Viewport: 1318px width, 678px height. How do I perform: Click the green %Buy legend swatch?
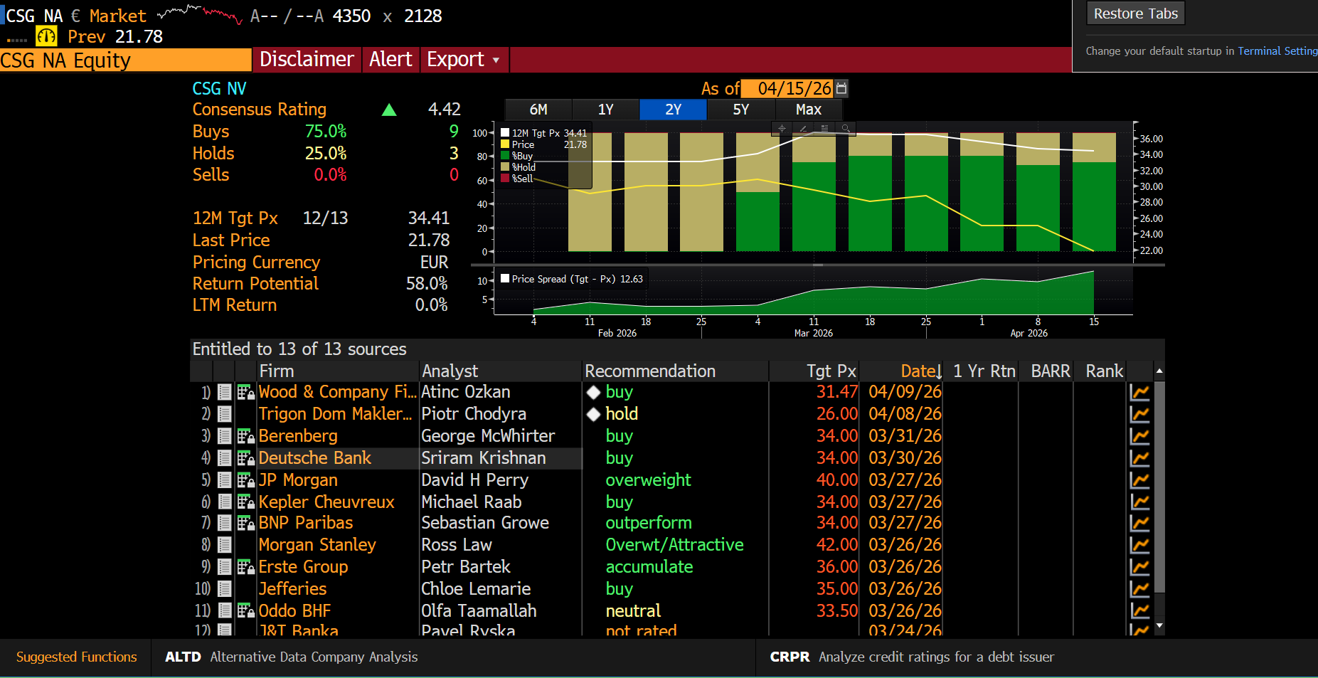coord(505,156)
